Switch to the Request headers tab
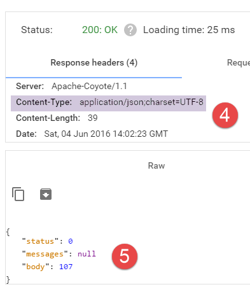250x287 pixels. pyautogui.click(x=239, y=63)
